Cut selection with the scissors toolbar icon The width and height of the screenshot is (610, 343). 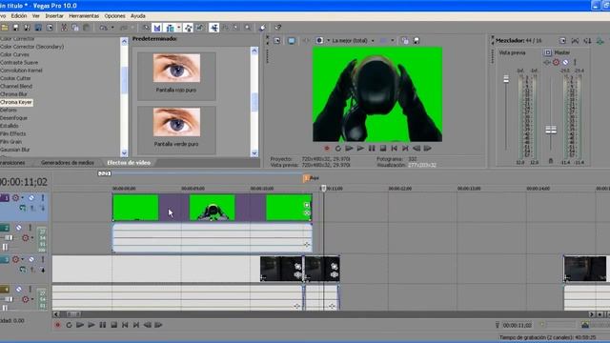(64, 28)
